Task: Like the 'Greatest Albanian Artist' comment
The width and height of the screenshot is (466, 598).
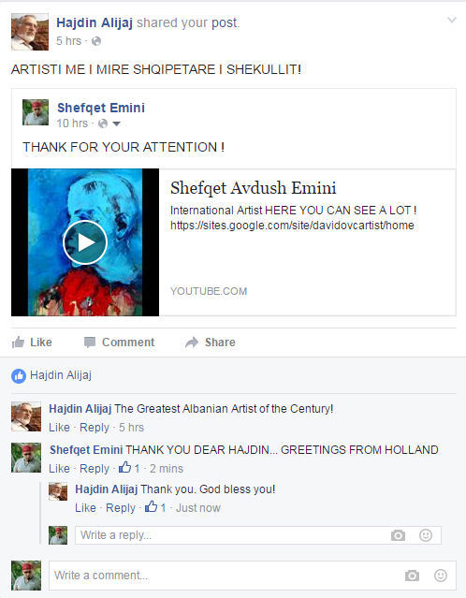Action: coord(59,428)
